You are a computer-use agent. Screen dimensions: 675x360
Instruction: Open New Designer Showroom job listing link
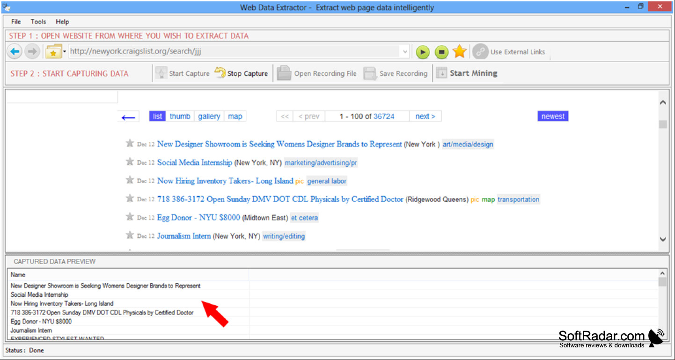coord(279,144)
